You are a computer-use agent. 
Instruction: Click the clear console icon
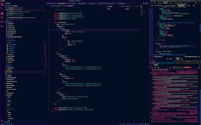click(155, 67)
